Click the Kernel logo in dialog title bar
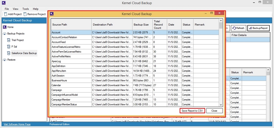The height and width of the screenshot is (128, 274). 52,14
